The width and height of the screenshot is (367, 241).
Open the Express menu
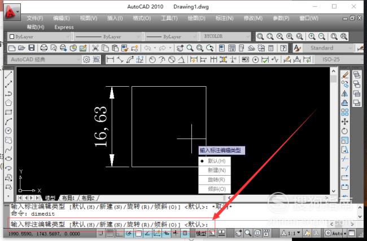[64, 28]
